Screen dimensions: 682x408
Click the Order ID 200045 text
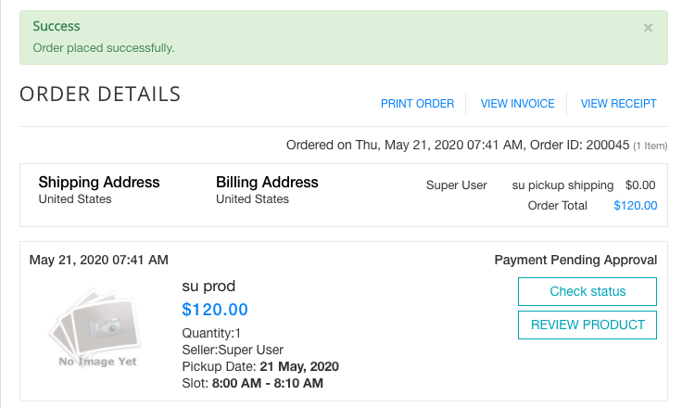579,145
